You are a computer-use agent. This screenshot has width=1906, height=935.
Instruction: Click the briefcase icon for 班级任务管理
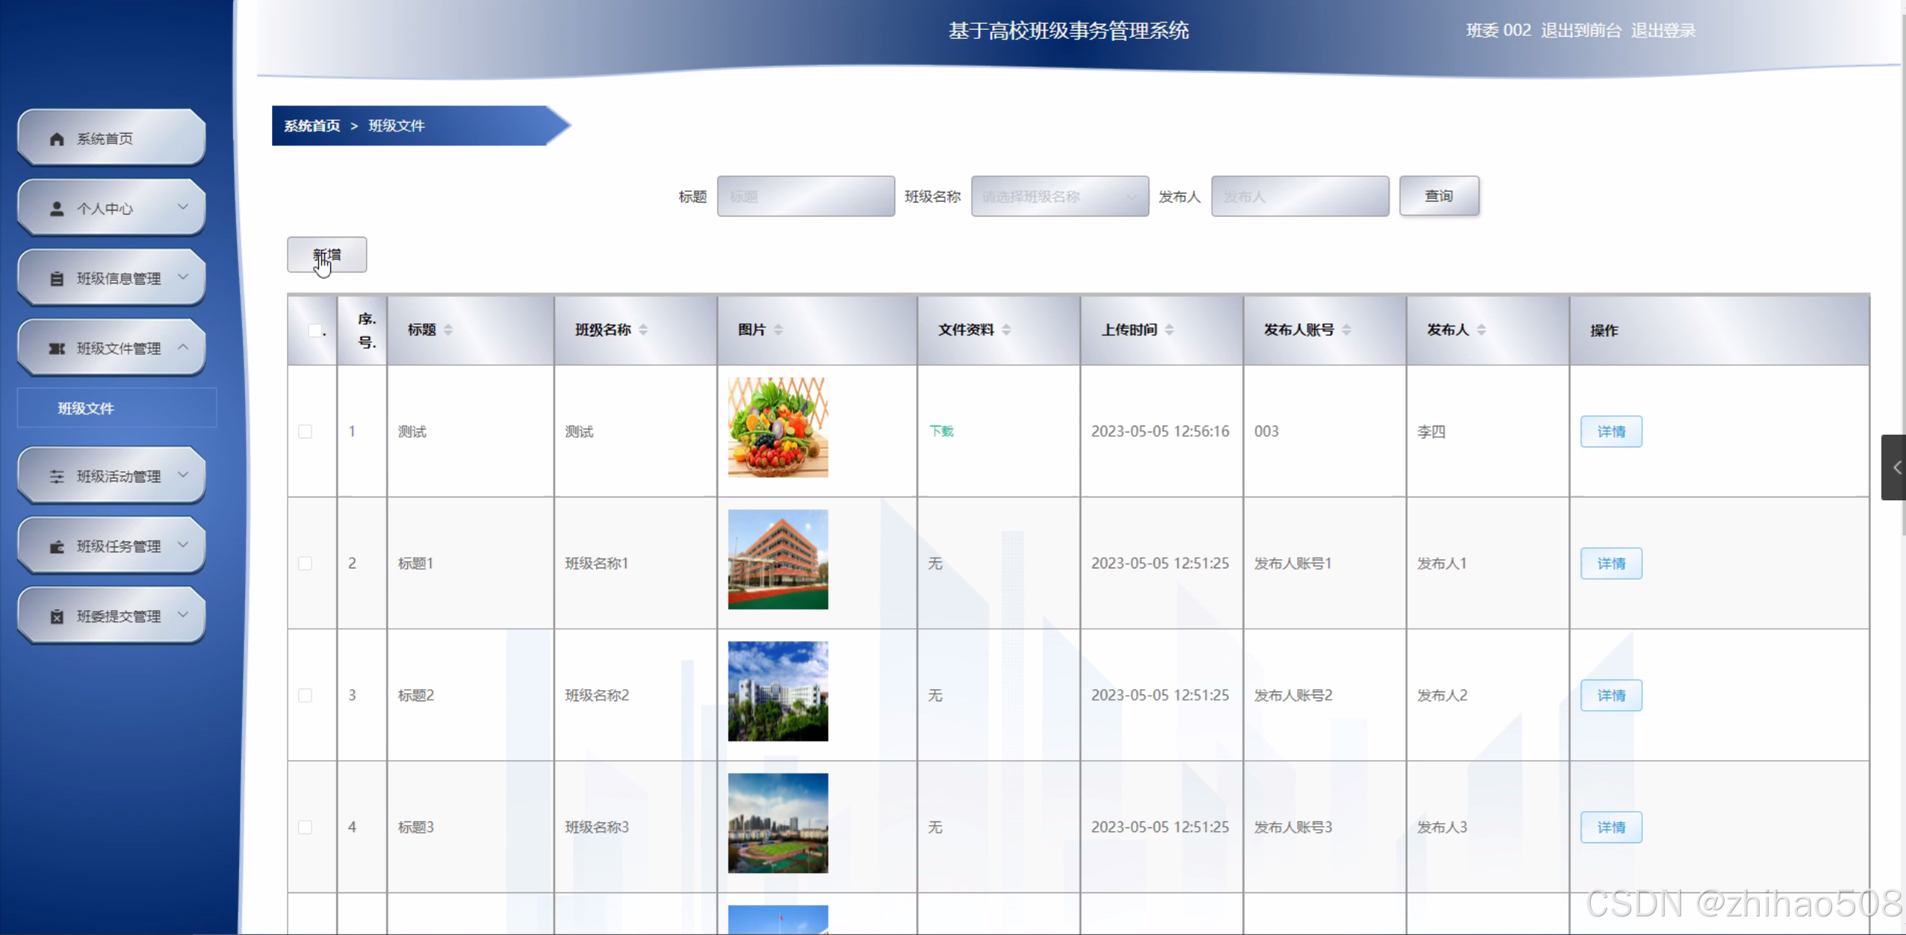(x=57, y=547)
